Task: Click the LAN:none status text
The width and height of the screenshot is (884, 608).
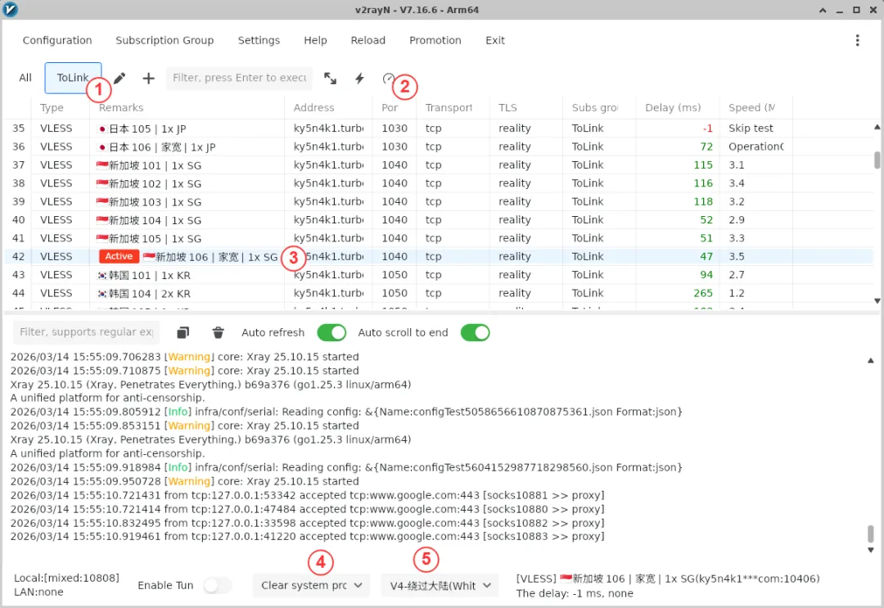Action: tap(38, 592)
